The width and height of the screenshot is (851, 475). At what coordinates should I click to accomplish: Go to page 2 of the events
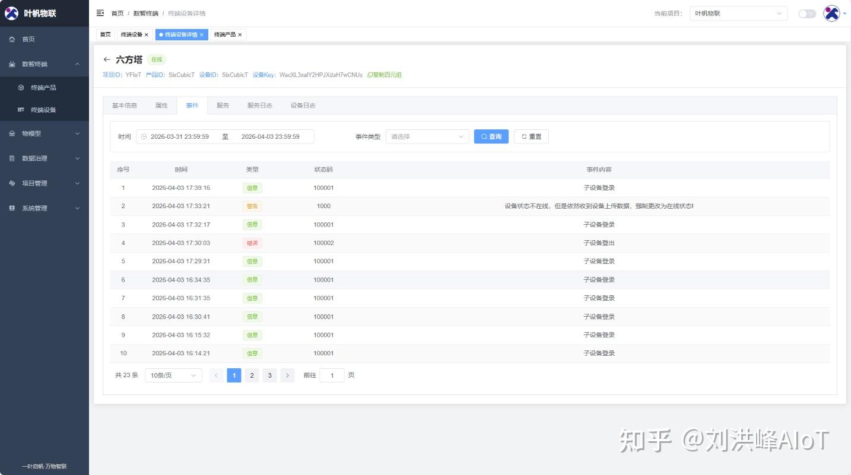252,375
